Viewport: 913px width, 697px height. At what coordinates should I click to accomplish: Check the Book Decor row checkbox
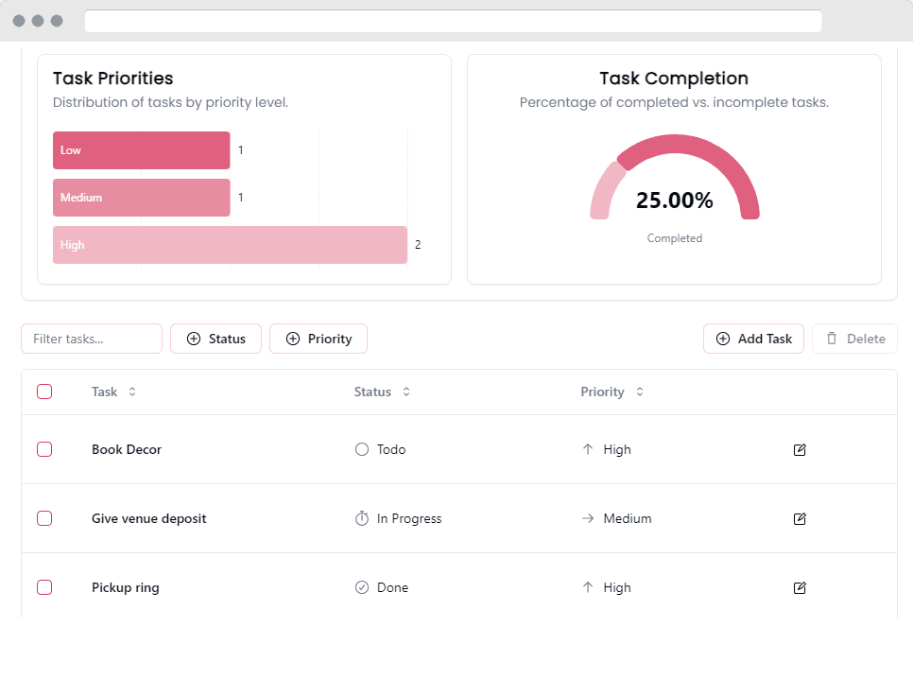point(44,449)
